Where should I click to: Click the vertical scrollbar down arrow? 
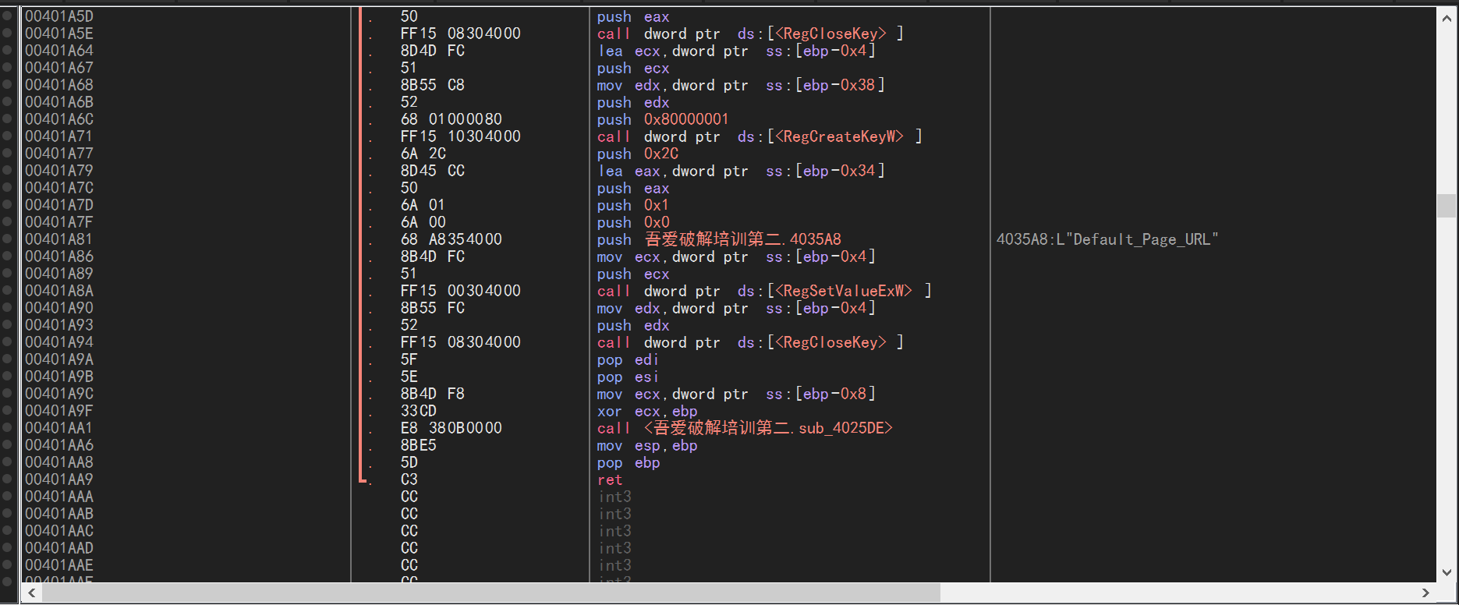click(x=1447, y=573)
